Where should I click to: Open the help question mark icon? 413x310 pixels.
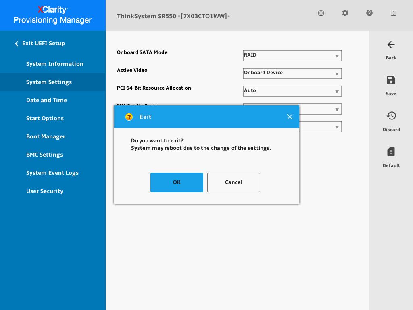coord(369,13)
